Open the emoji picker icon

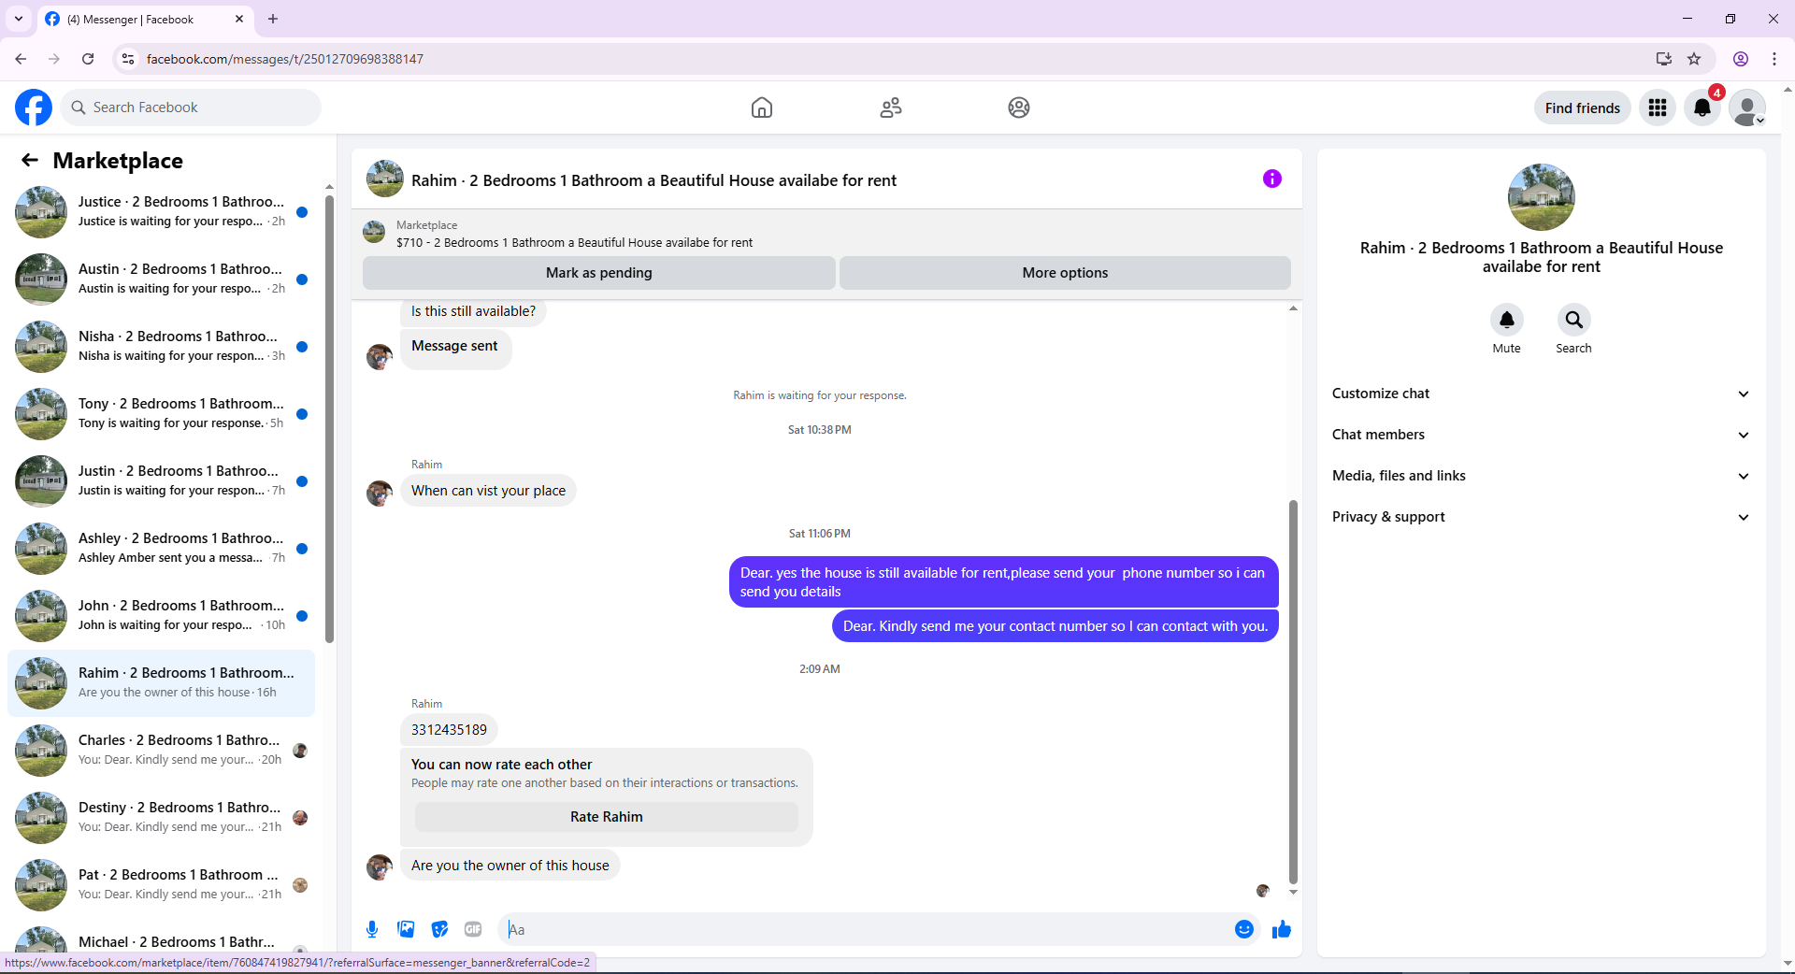click(x=1244, y=929)
